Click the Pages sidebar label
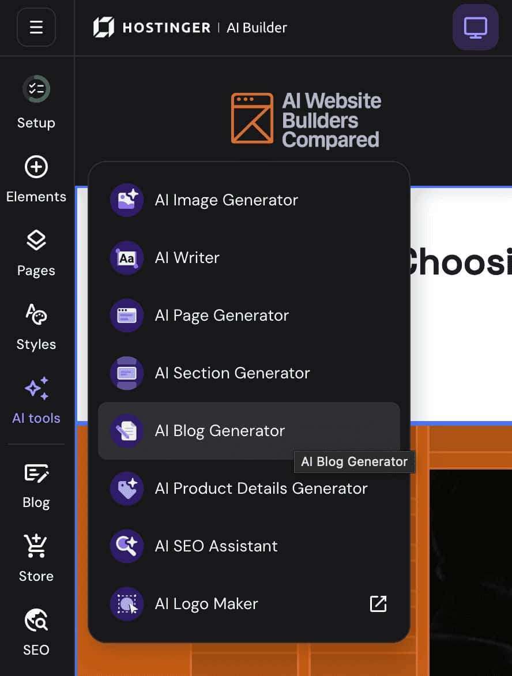This screenshot has width=512, height=676. pyautogui.click(x=36, y=271)
